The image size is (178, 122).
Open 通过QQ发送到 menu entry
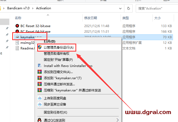[x=54, y=120]
